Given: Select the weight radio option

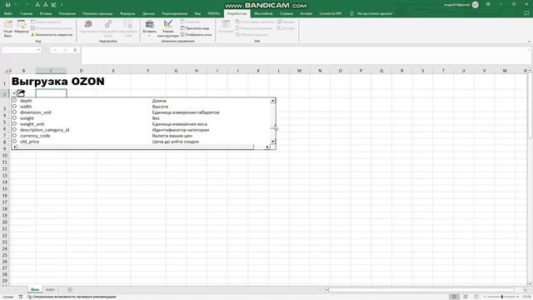Looking at the screenshot, I should tap(15, 118).
